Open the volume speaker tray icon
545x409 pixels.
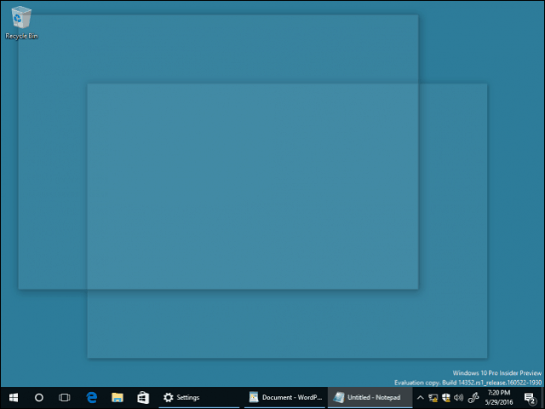click(459, 398)
